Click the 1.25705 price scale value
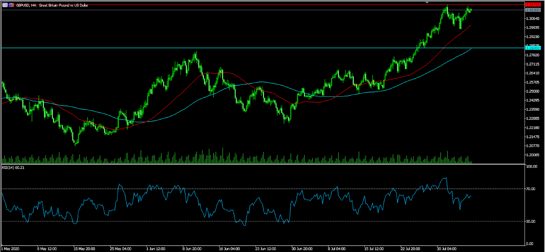This screenshot has width=545, height=252. point(533,82)
